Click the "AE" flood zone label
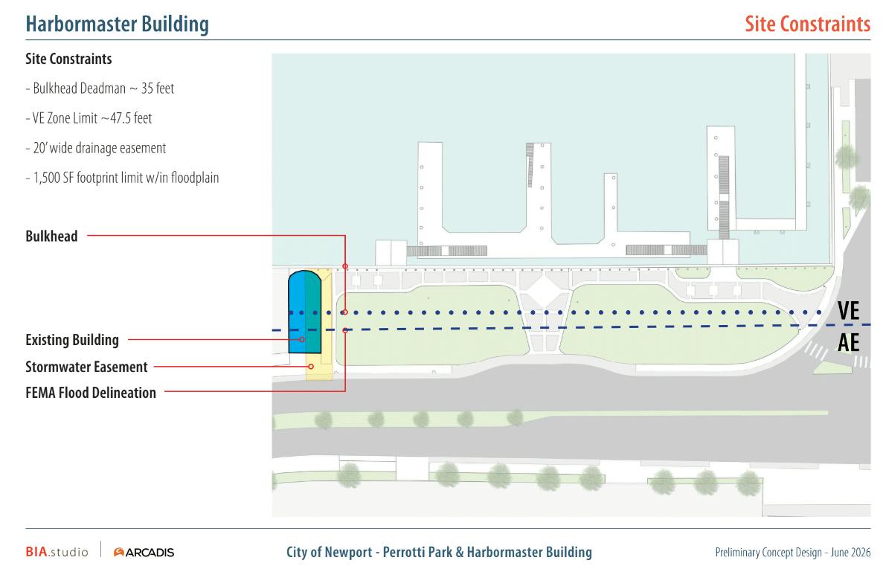 pyautogui.click(x=848, y=343)
